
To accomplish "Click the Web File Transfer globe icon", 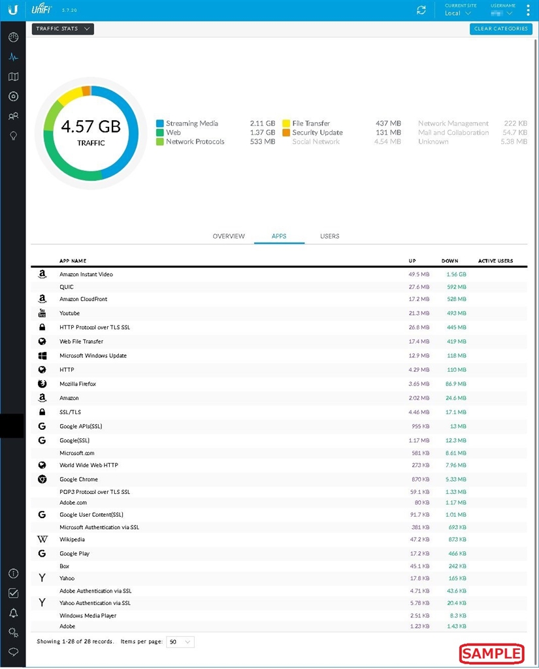I will tap(42, 341).
